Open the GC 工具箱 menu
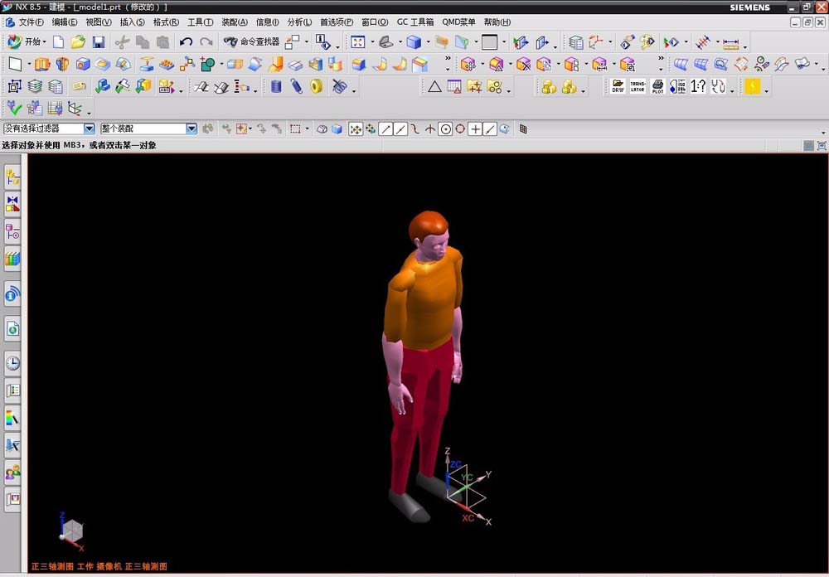 tap(415, 22)
